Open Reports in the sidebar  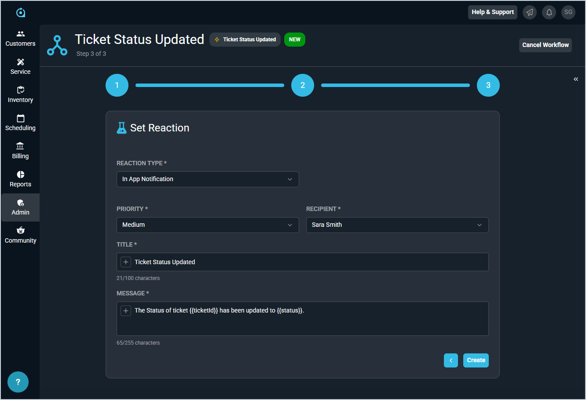[x=20, y=179]
